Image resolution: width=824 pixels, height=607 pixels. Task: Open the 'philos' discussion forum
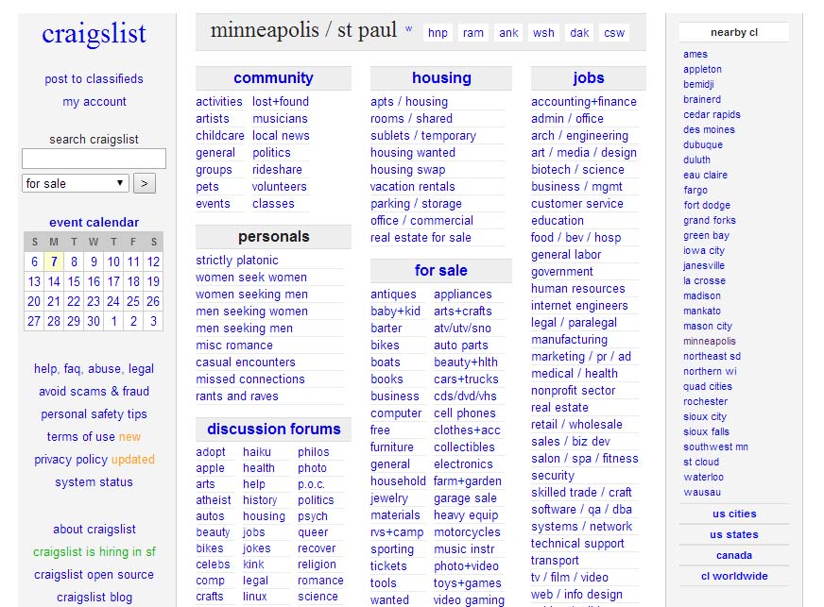click(x=313, y=451)
